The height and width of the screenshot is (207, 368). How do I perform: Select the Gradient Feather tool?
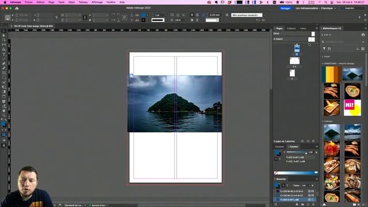(4, 97)
